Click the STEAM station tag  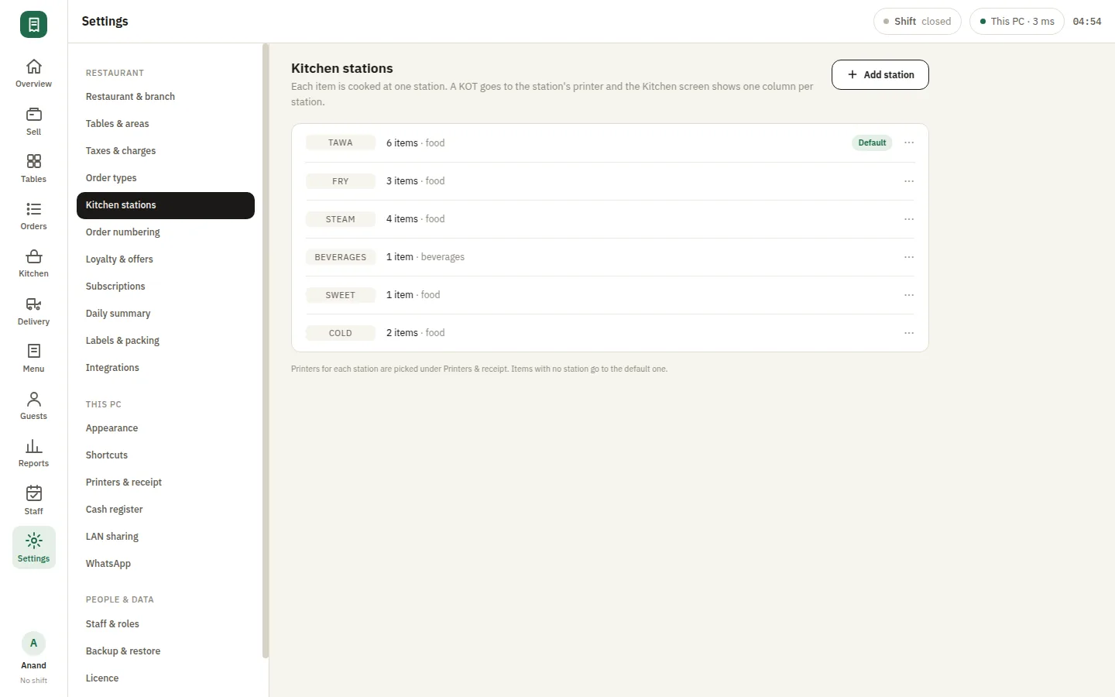pyautogui.click(x=341, y=219)
